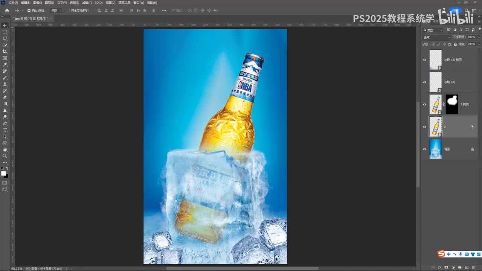Open the 正常 blend mode dropdown
The height and width of the screenshot is (271, 482).
pos(436,37)
